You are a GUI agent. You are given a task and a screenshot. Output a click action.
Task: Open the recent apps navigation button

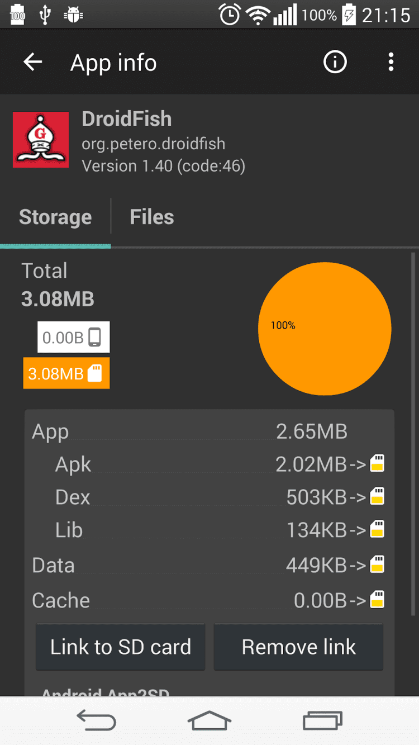click(322, 721)
